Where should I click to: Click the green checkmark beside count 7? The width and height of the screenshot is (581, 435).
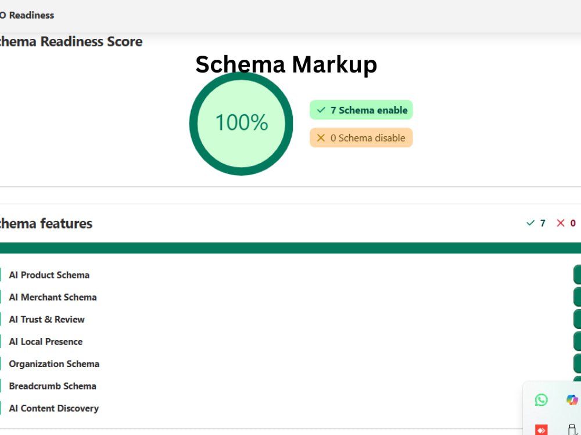tap(530, 223)
